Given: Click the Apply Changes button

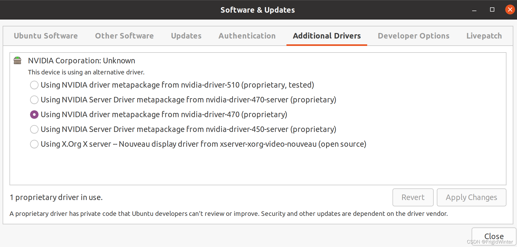Looking at the screenshot, I should pos(471,197).
